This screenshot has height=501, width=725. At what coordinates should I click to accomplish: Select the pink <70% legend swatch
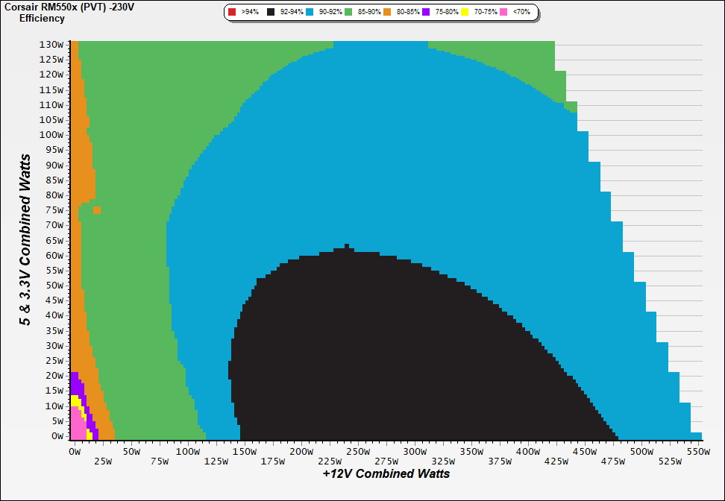tap(504, 13)
